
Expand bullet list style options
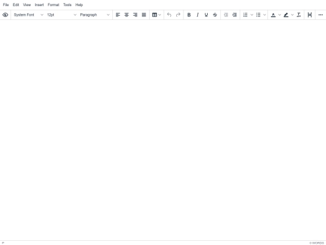[264, 15]
